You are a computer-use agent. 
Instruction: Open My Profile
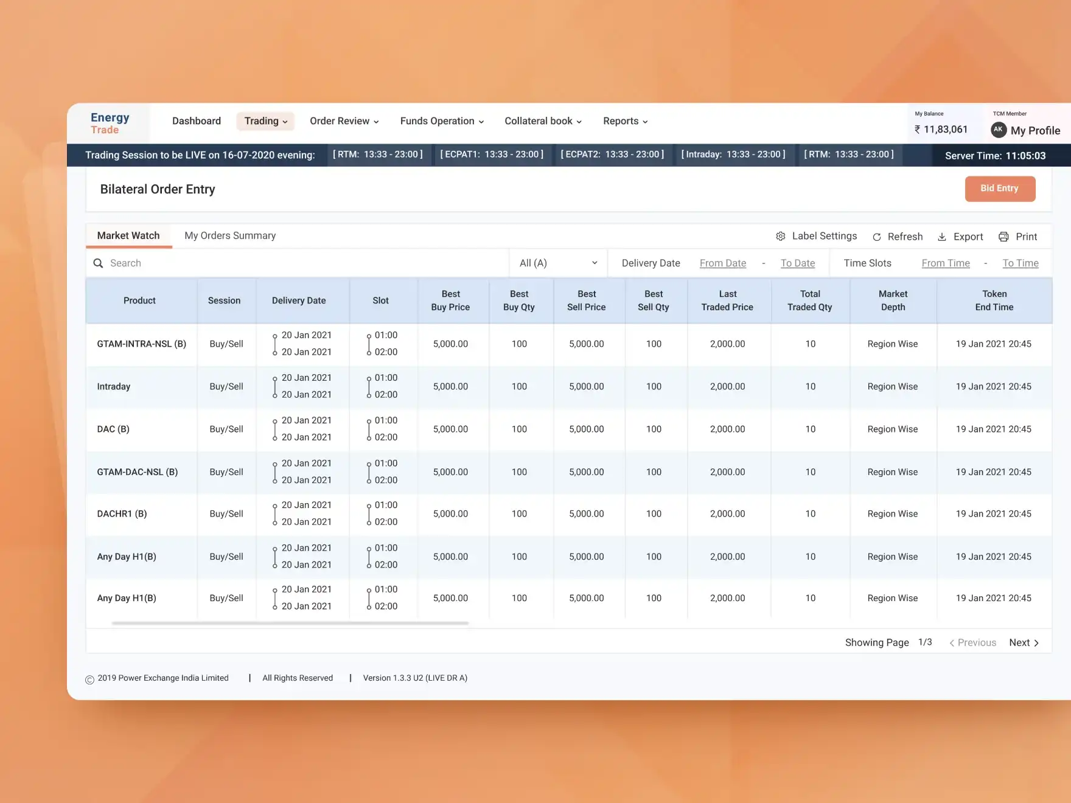coord(1035,131)
